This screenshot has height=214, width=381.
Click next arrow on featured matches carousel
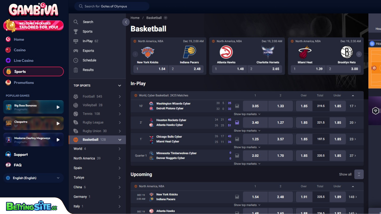359,54
